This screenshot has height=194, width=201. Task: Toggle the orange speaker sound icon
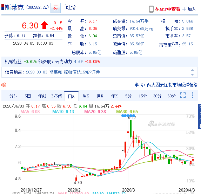(4, 85)
